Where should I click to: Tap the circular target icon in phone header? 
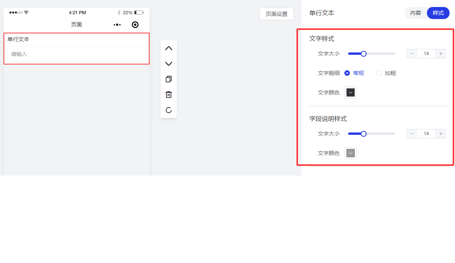135,24
